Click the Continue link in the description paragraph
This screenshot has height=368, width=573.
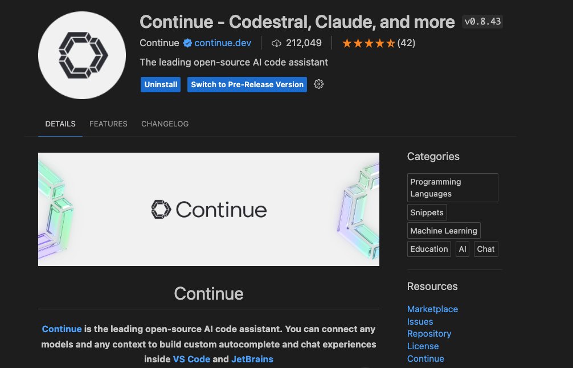coord(62,329)
